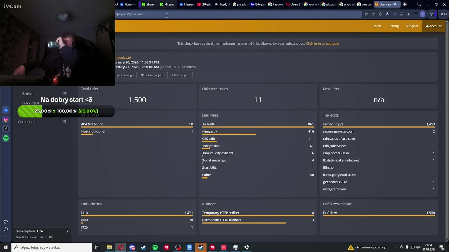Open history clock in Opera sidebar
Image resolution: width=449 pixels, height=252 pixels.
pos(6,229)
